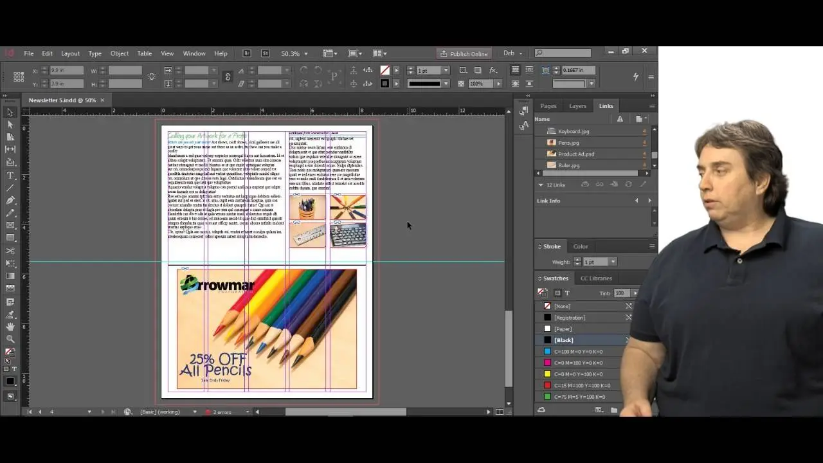The height and width of the screenshot is (463, 823).
Task: Click the Update Link refresh icon
Action: pos(628,185)
